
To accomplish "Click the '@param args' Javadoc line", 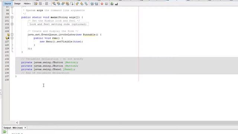I will (54, 10).
